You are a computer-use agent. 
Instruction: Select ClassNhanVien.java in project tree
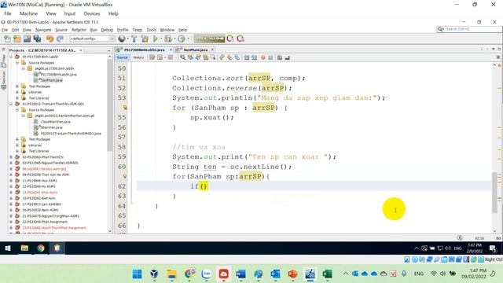click(55, 122)
